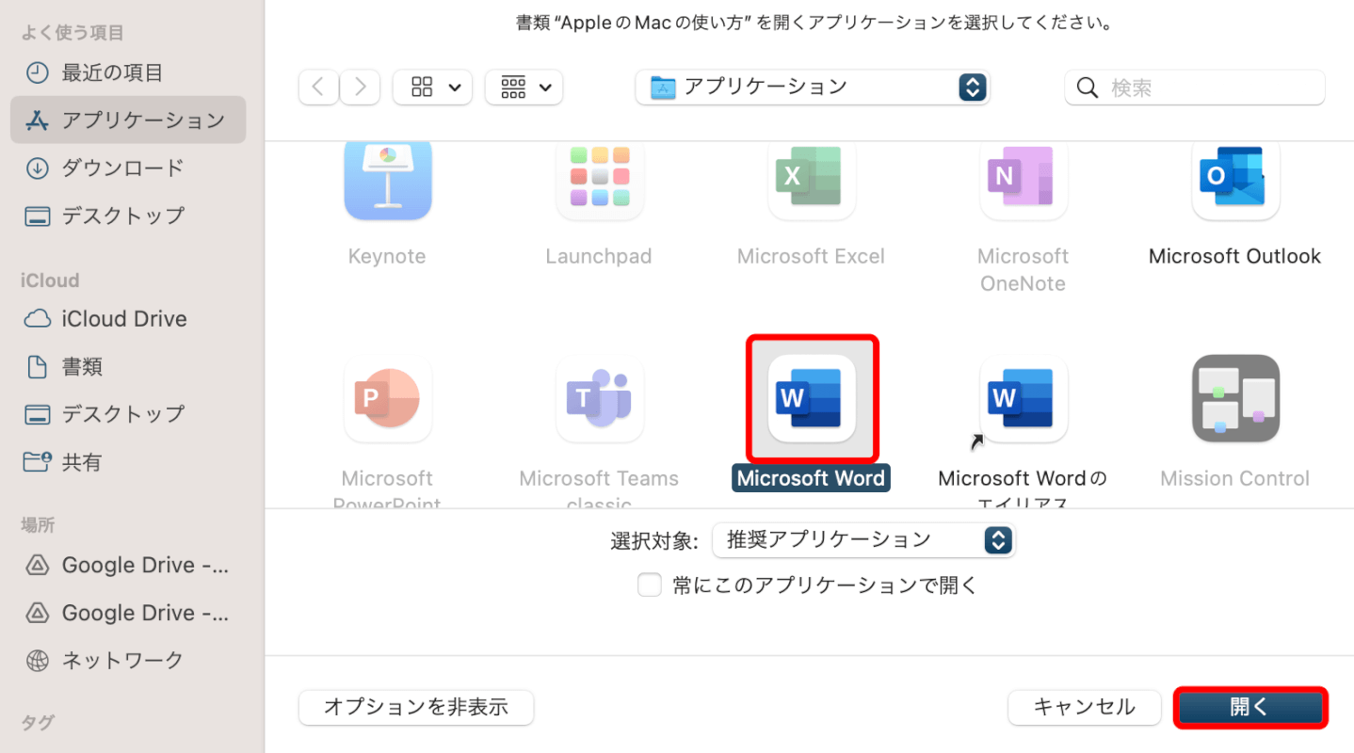Click the magnifier icon in the search field
The height and width of the screenshot is (753, 1354).
pos(1087,88)
